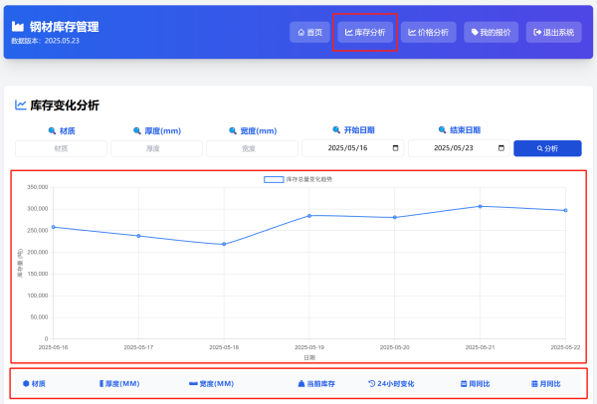Click the home icon in 首页 button
The image size is (597, 404).
click(x=301, y=33)
